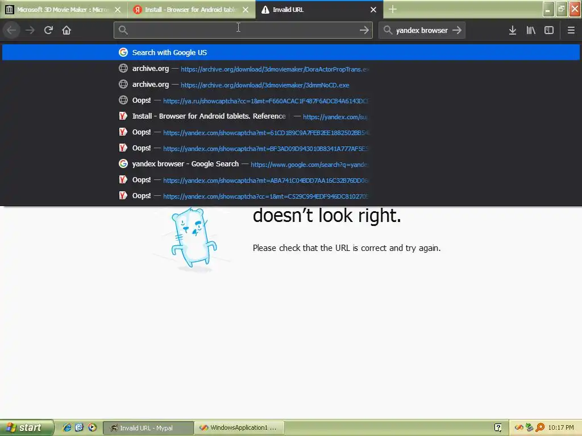This screenshot has height=436, width=582.
Task: Open the hamburger application menu
Action: (571, 30)
